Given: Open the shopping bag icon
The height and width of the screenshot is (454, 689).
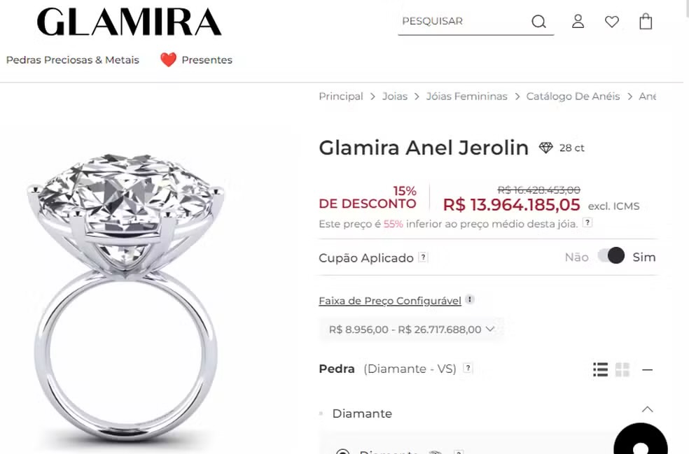Looking at the screenshot, I should tap(646, 21).
